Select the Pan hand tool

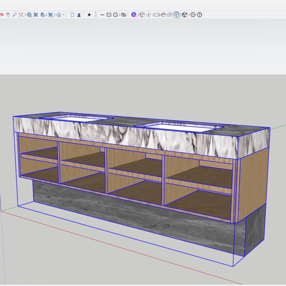click(x=8, y=15)
